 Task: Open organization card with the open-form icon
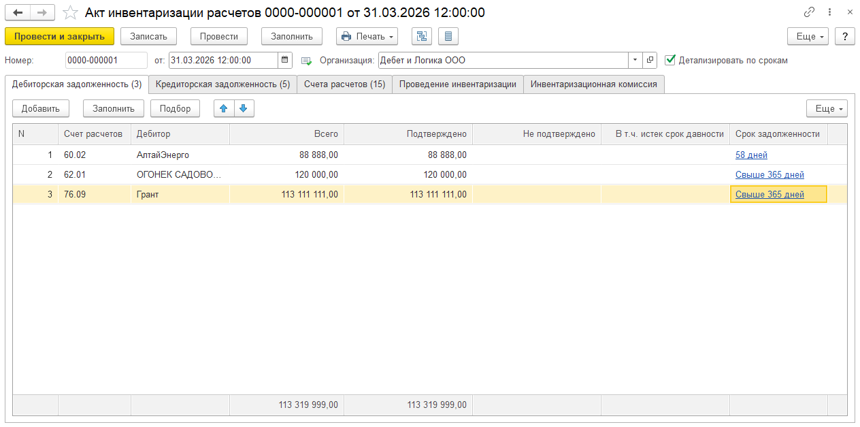click(650, 60)
